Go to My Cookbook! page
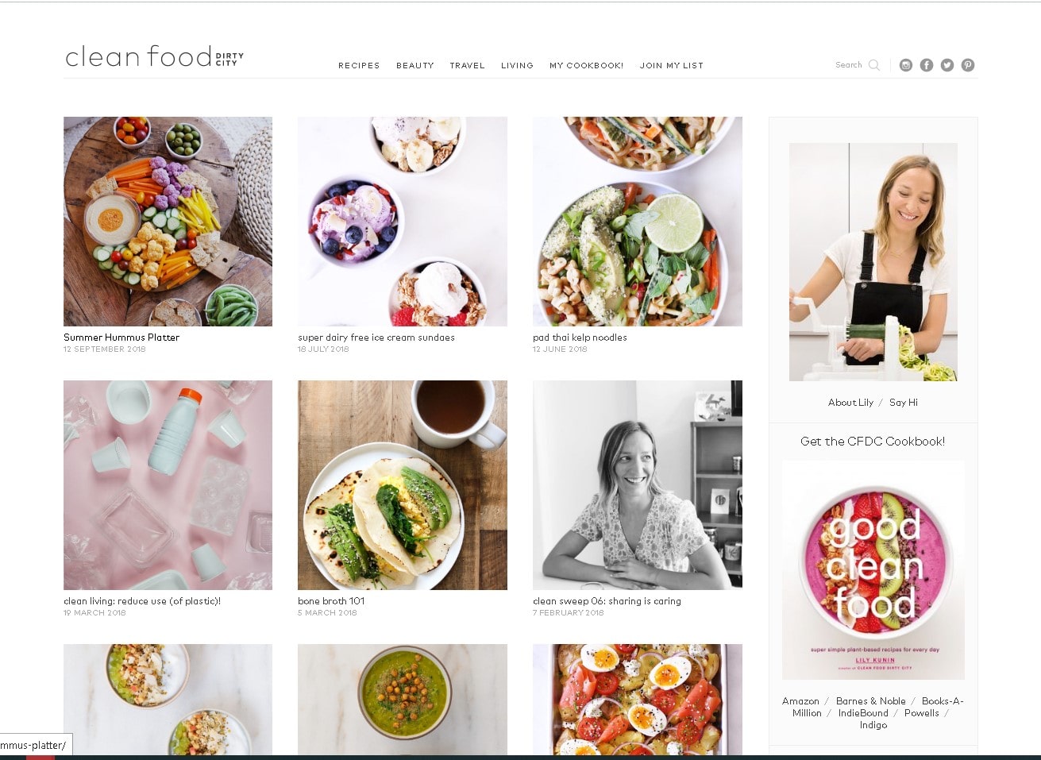 pyautogui.click(x=586, y=66)
